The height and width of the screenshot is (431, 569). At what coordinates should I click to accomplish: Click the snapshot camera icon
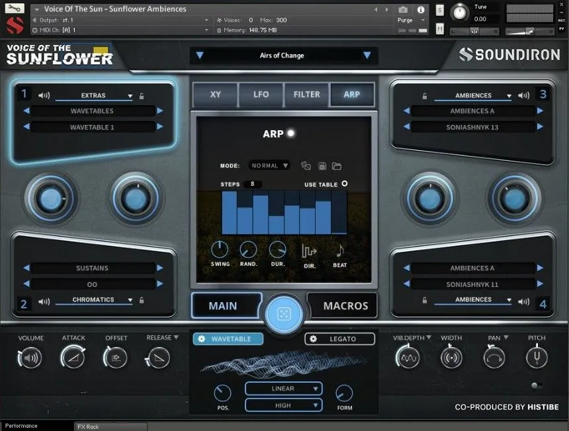[x=403, y=9]
